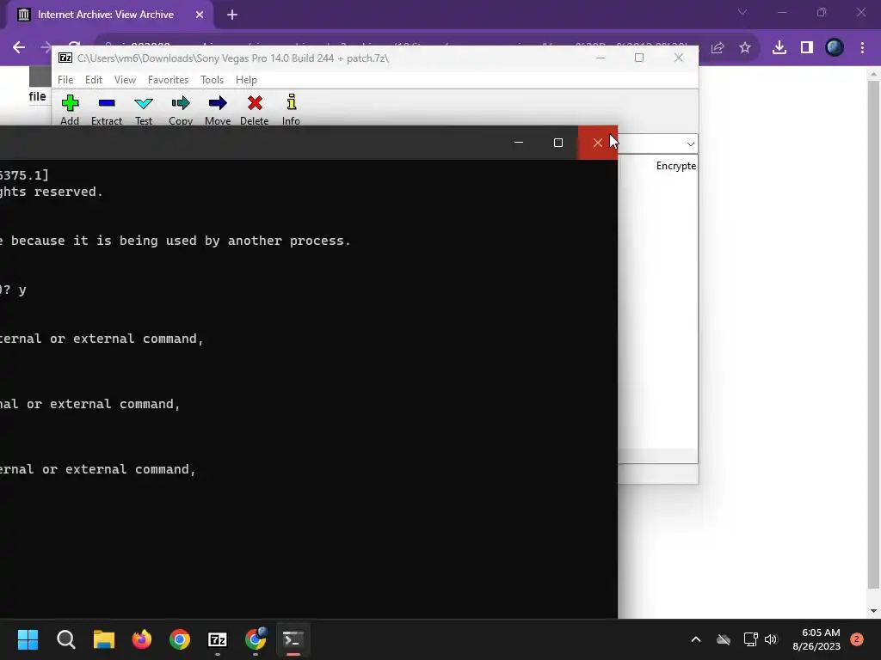Minimize the command prompt window
This screenshot has width=881, height=660.
point(519,143)
